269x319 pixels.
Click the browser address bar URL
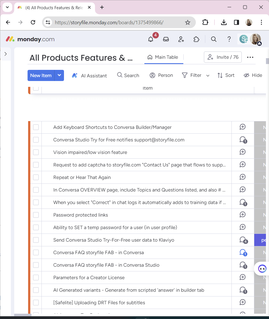[109, 22]
